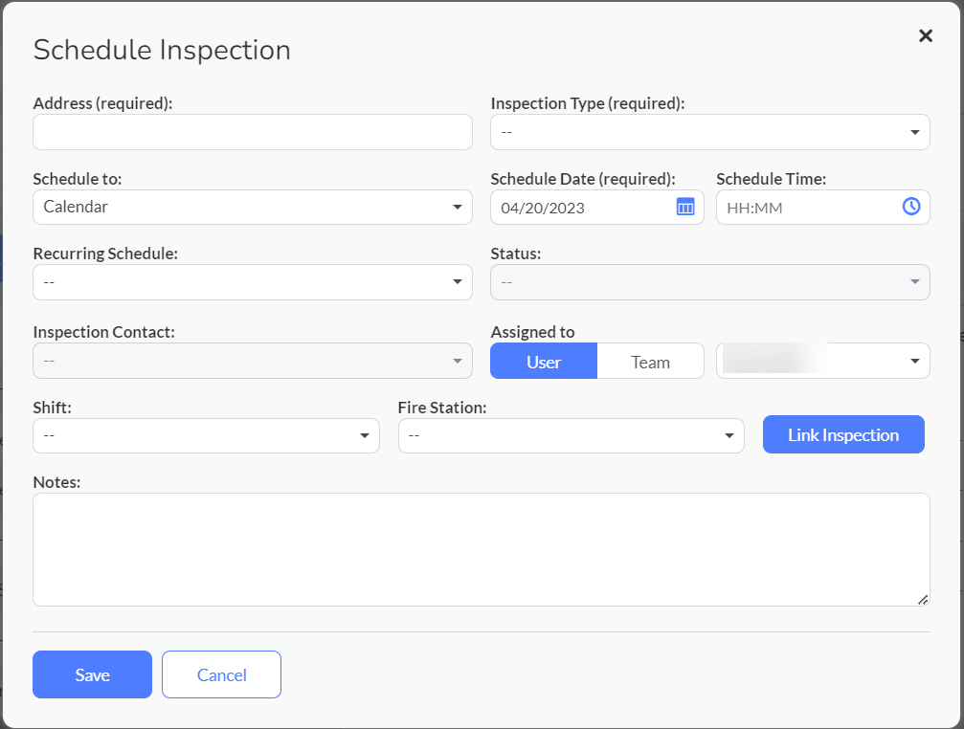Click the Schedule Time clock icon
964x729 pixels.
pos(911,207)
